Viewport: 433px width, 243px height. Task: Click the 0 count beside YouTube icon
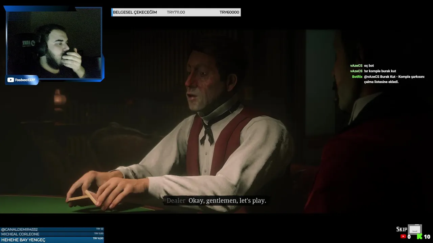[409, 237]
